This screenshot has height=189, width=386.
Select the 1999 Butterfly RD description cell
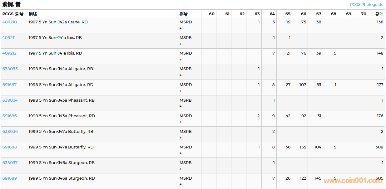click(62, 147)
